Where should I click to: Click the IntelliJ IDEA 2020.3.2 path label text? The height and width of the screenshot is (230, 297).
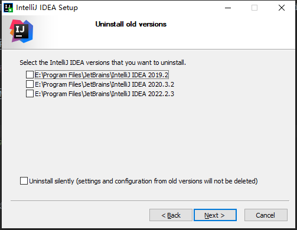(105, 84)
